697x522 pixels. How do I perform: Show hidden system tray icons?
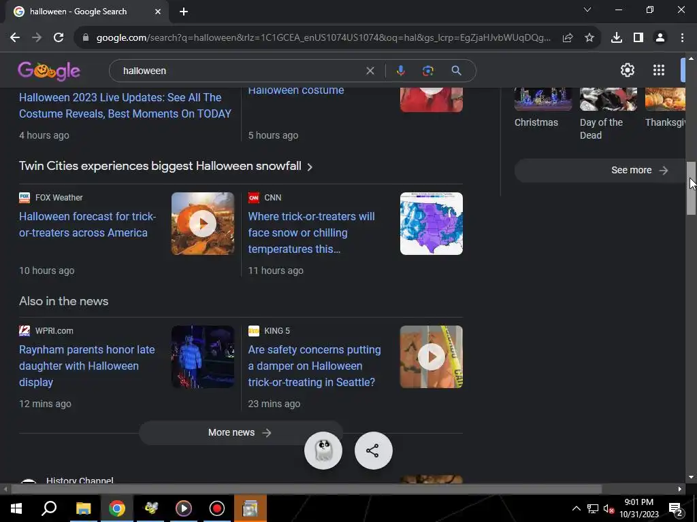(x=576, y=508)
